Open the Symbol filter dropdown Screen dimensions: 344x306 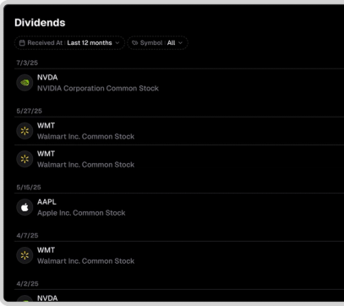click(157, 43)
